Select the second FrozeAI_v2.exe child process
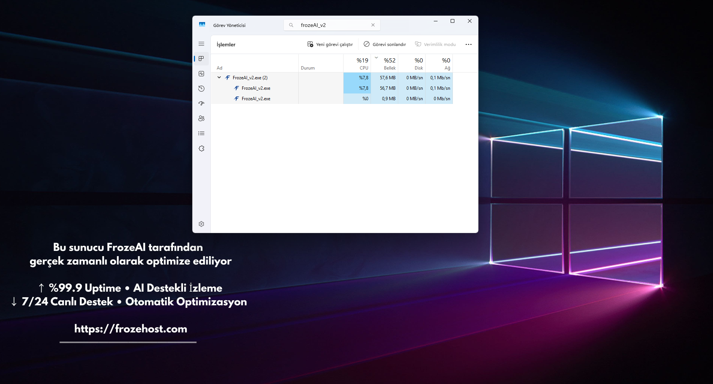The image size is (713, 384). 256,99
